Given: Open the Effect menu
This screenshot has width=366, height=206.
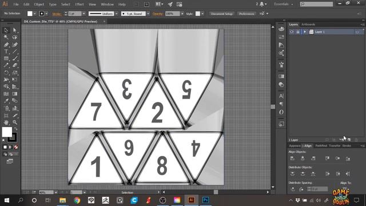Looking at the screenshot, I should coord(79,4).
